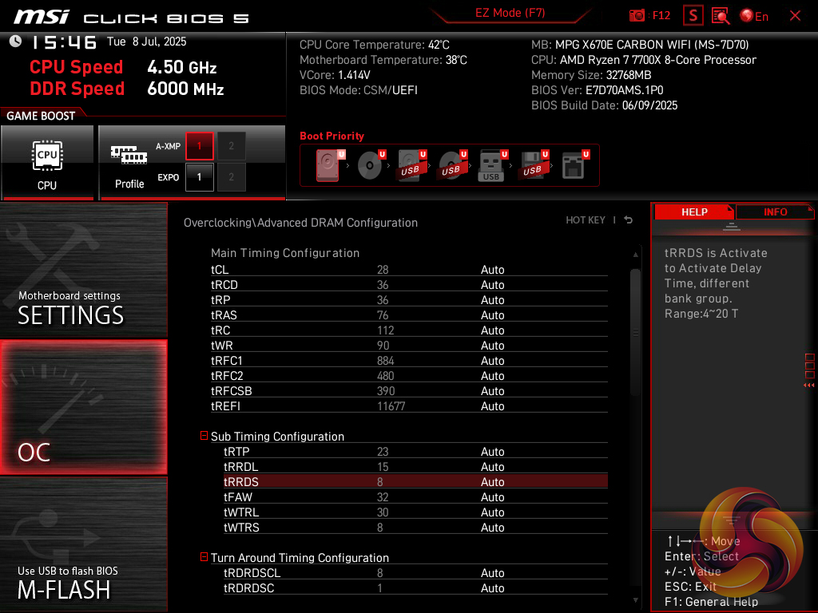The width and height of the screenshot is (818, 613).
Task: Select the tCL Auto value field
Action: (492, 270)
